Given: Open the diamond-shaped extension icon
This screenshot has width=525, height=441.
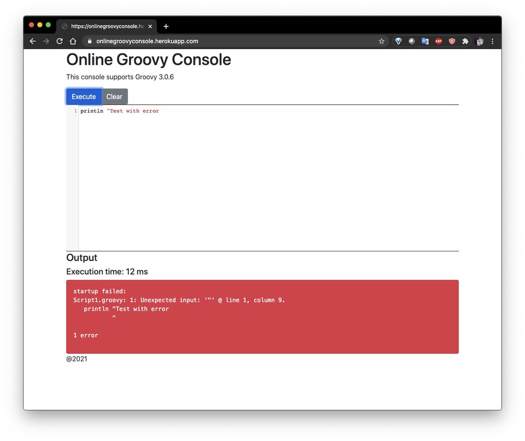Looking at the screenshot, I should coord(398,41).
